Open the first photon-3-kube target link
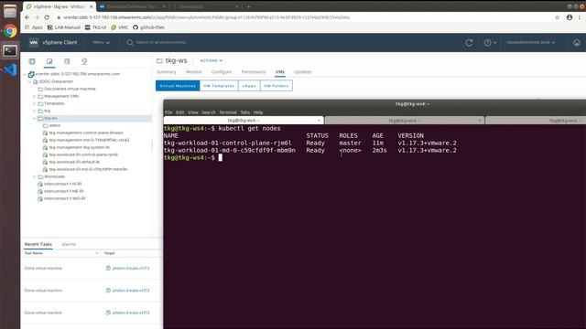 [x=131, y=268]
